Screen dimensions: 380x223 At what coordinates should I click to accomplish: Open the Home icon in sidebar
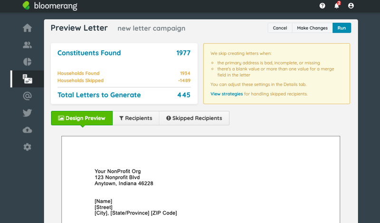pos(27,28)
